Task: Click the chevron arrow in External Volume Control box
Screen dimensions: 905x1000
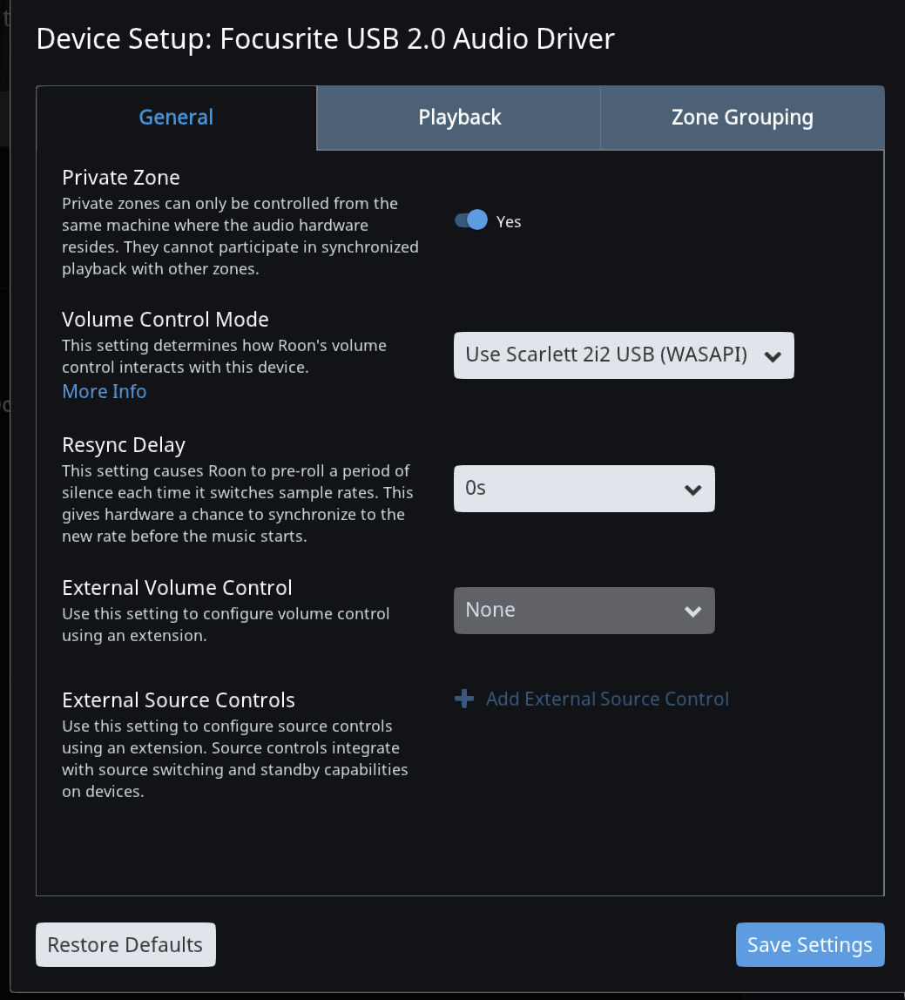Action: 692,611
